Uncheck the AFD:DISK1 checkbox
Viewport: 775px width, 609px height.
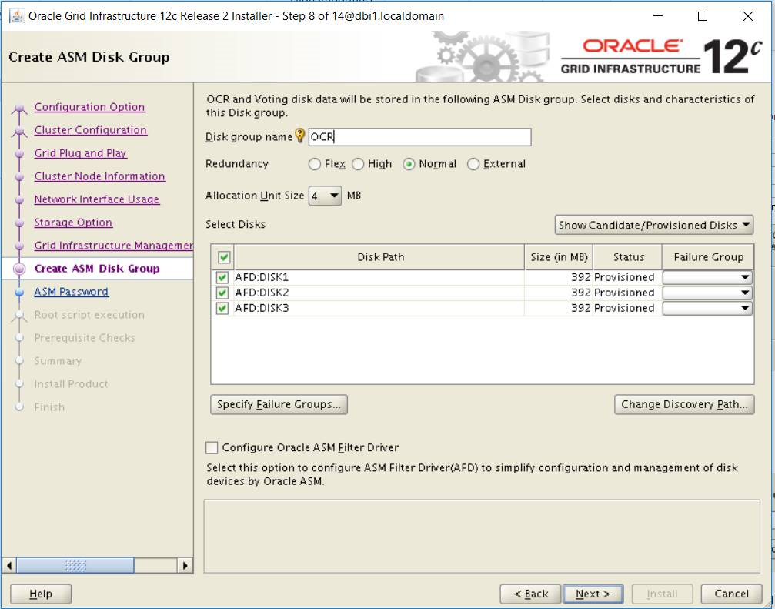222,277
